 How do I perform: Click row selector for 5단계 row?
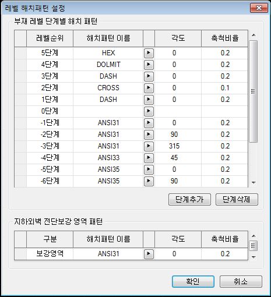coord(20,53)
